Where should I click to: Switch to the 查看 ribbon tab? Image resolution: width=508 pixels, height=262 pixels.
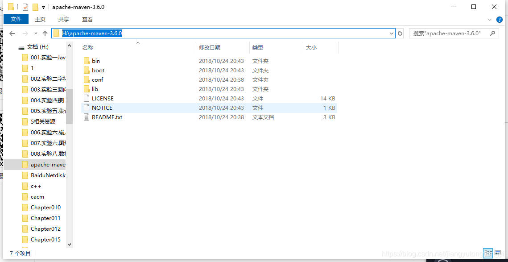[x=87, y=20]
